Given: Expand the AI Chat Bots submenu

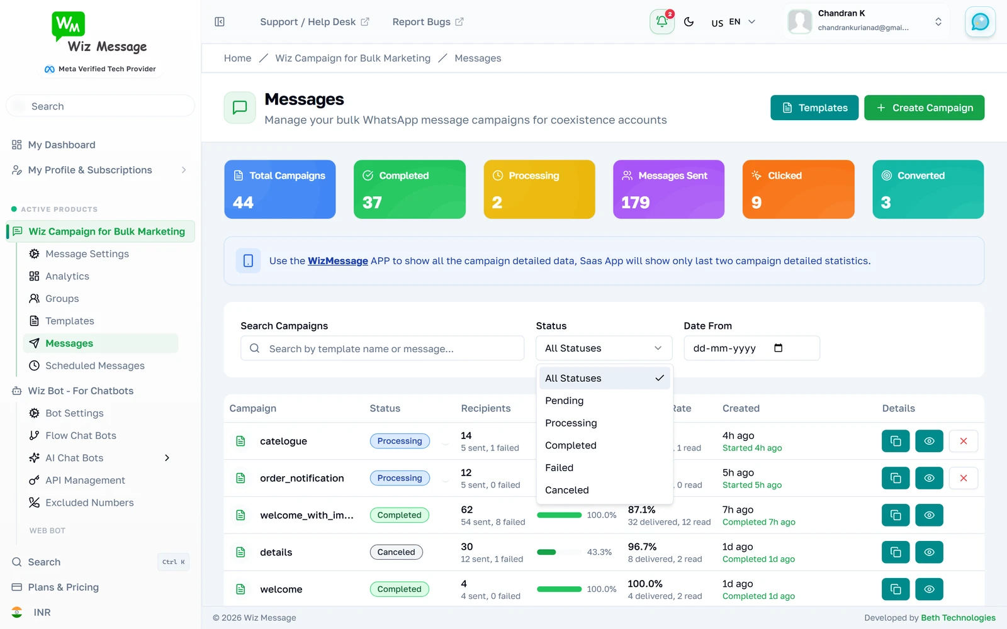Looking at the screenshot, I should pos(167,458).
